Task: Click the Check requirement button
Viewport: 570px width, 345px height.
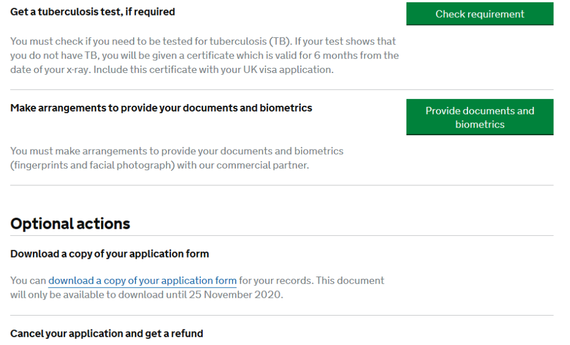Action: (x=480, y=14)
